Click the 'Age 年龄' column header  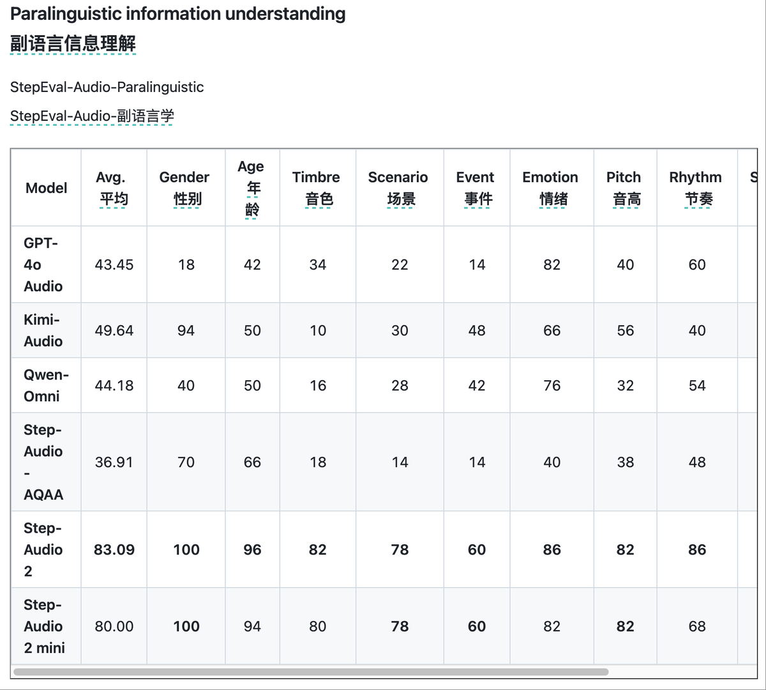(x=252, y=188)
